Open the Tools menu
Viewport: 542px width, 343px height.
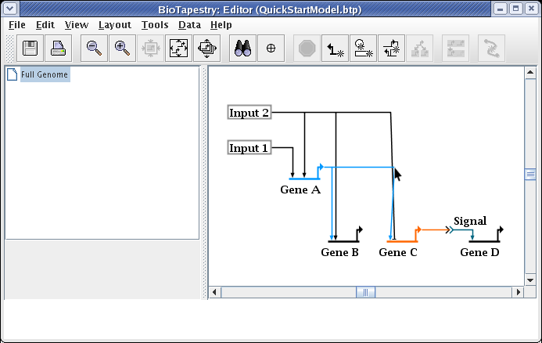click(x=155, y=25)
